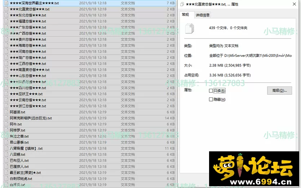Click the icon beside ★★★河南总督★★★.txt
The height and width of the screenshot is (188, 301).
pyautogui.click(x=6, y=51)
